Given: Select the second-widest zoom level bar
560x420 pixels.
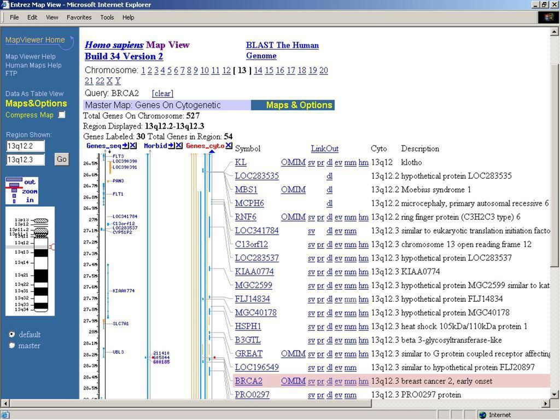Looking at the screenshot, I should coord(14,185).
